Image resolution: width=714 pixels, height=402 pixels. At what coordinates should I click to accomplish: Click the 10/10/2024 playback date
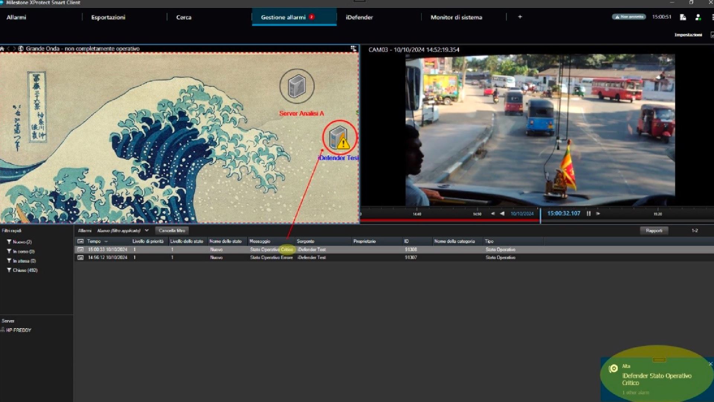pyautogui.click(x=522, y=214)
